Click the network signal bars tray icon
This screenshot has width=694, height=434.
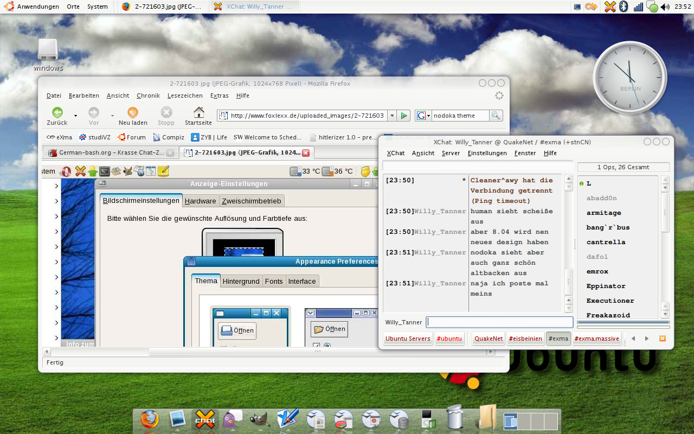tap(638, 7)
